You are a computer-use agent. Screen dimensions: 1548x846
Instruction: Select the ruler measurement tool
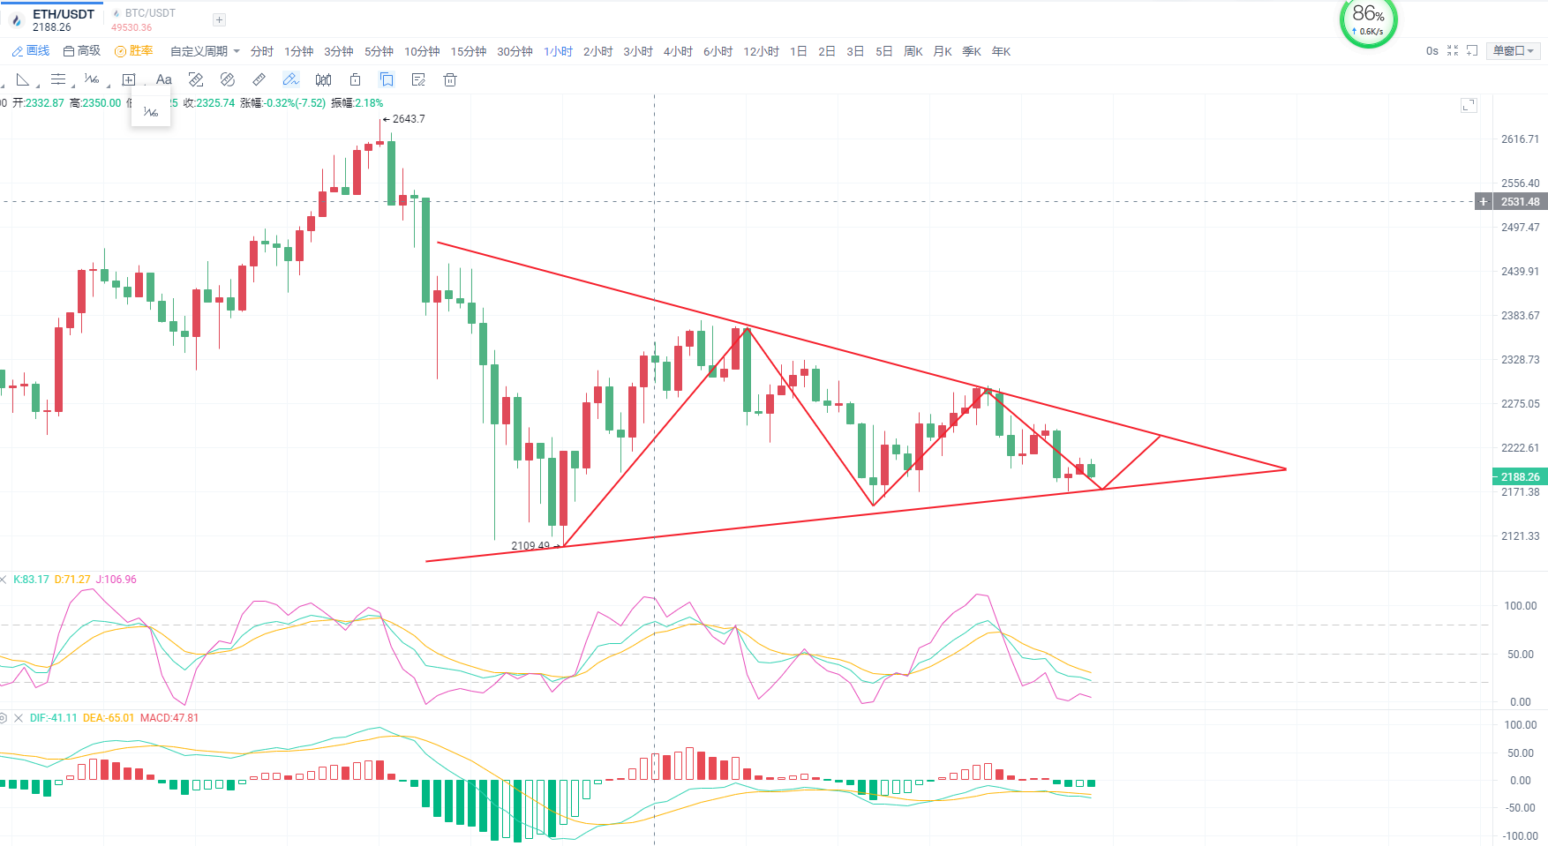pyautogui.click(x=259, y=79)
